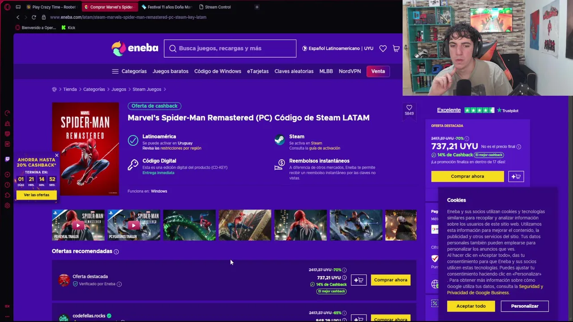This screenshot has height=322, width=573.
Task: Open the Spider-Man Remastered cover image
Action: point(86,148)
